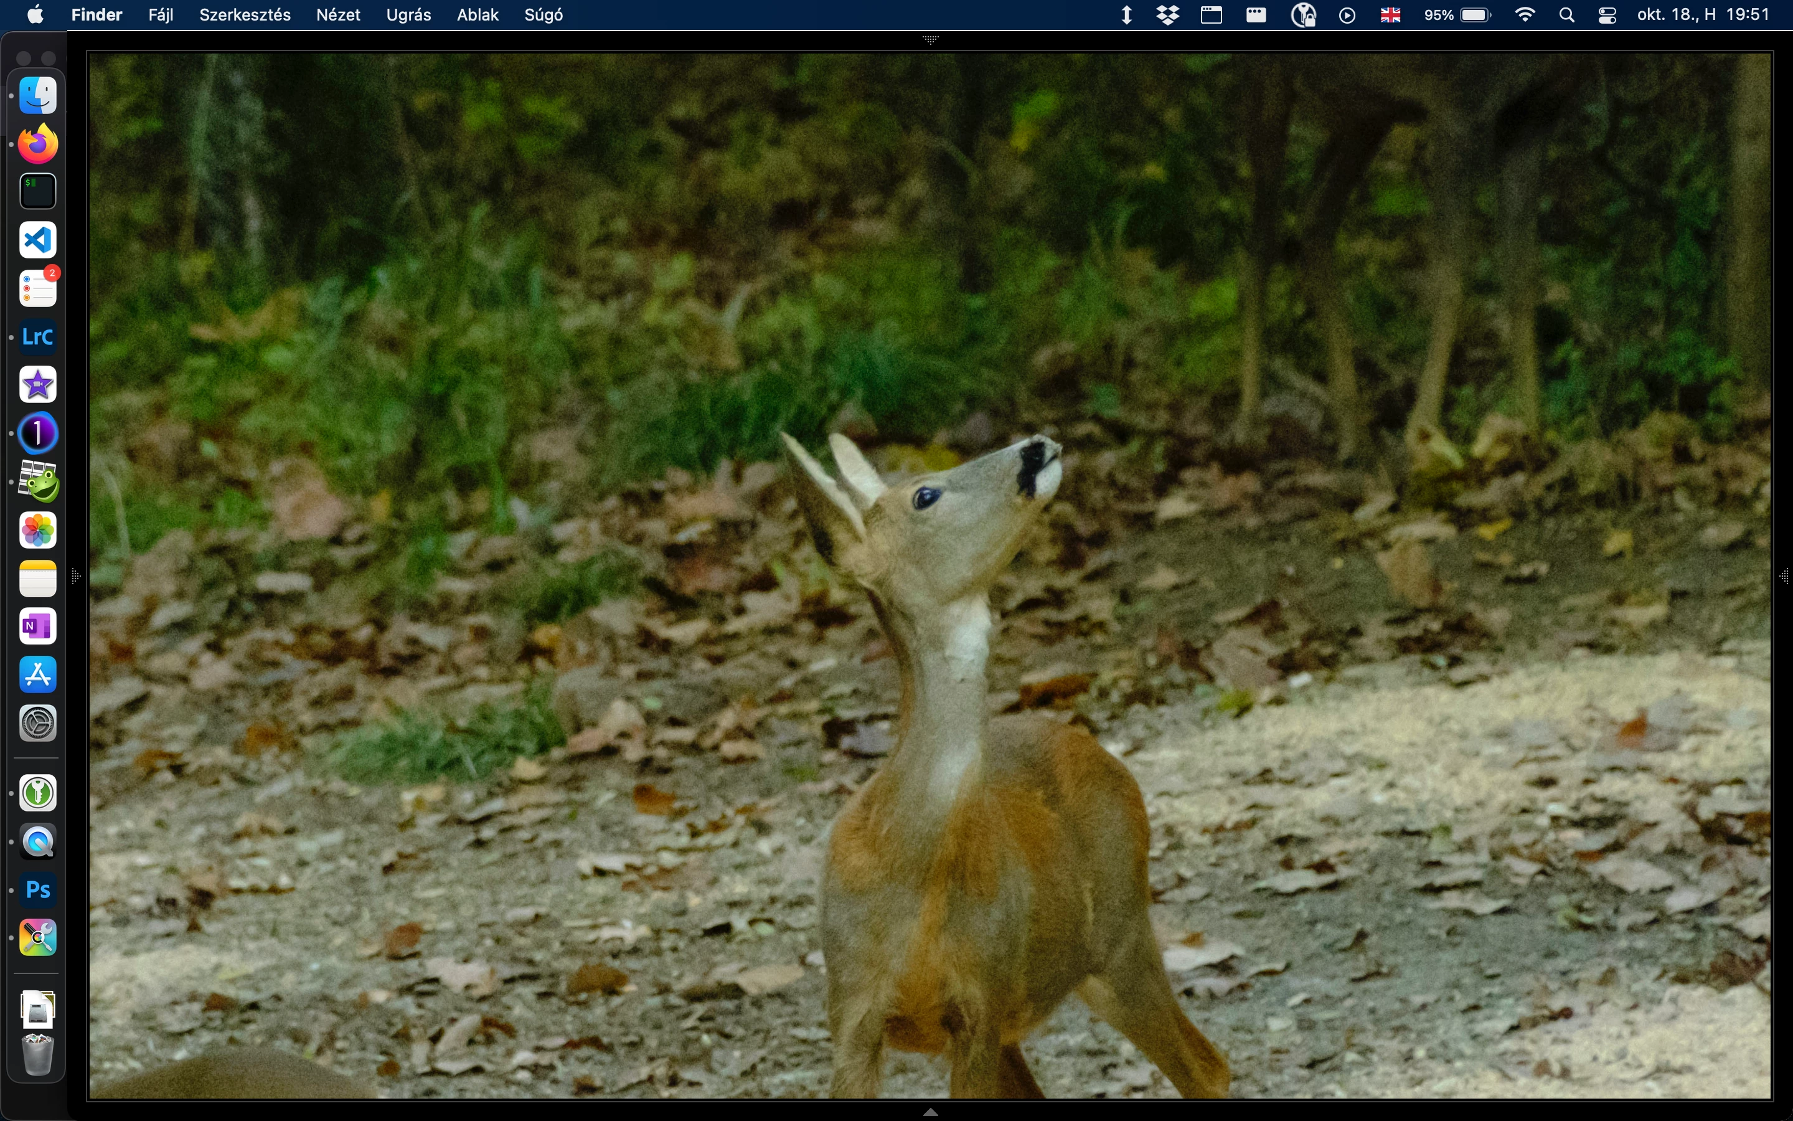Viewport: 1793px width, 1121px height.
Task: Open Visual Studio Code from Dock
Action: tap(38, 240)
